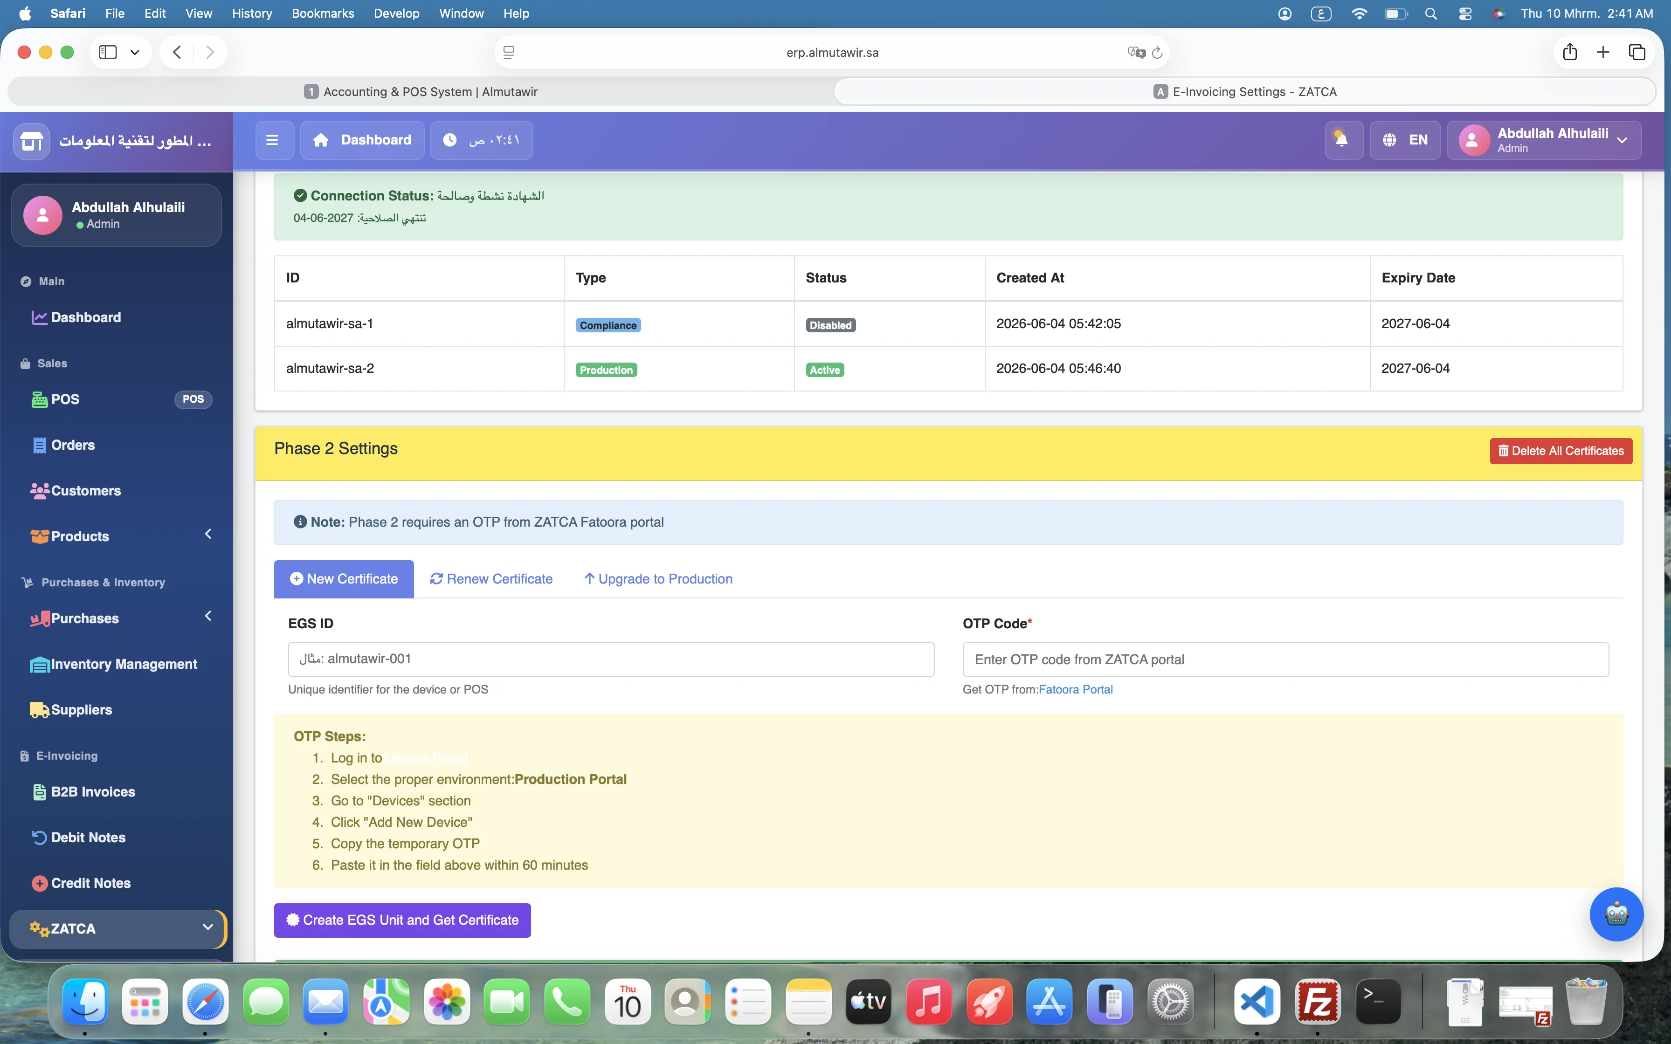Click the clock time display in header
Screen dimensions: 1671x1044
pos(481,140)
